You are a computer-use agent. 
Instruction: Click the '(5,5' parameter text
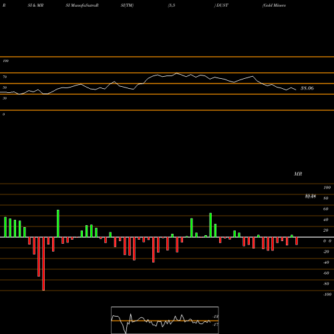(172, 5)
